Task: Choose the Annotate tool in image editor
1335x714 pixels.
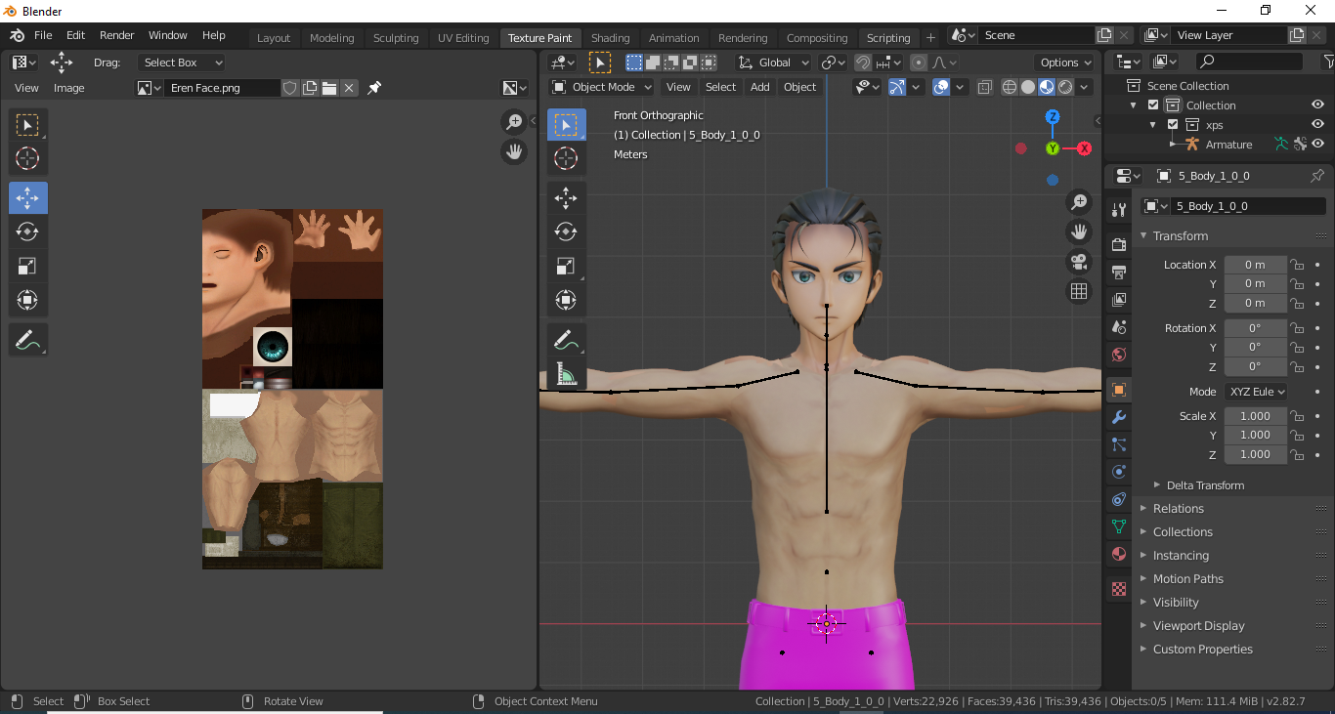Action: click(x=27, y=340)
